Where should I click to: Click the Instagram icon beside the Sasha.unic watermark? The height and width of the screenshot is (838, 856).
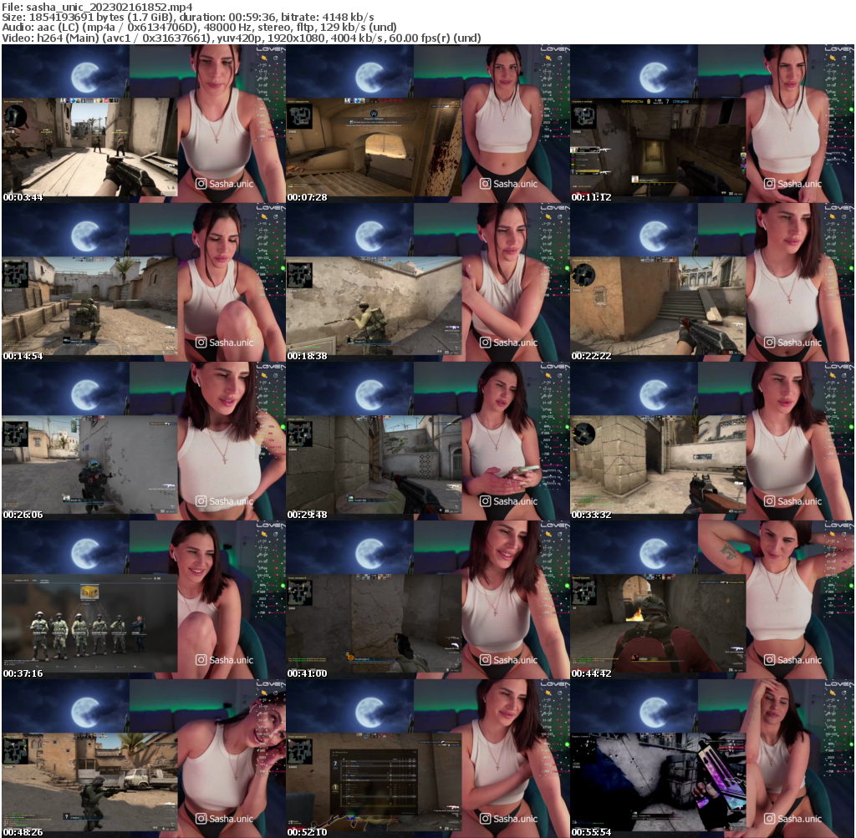tap(770, 183)
